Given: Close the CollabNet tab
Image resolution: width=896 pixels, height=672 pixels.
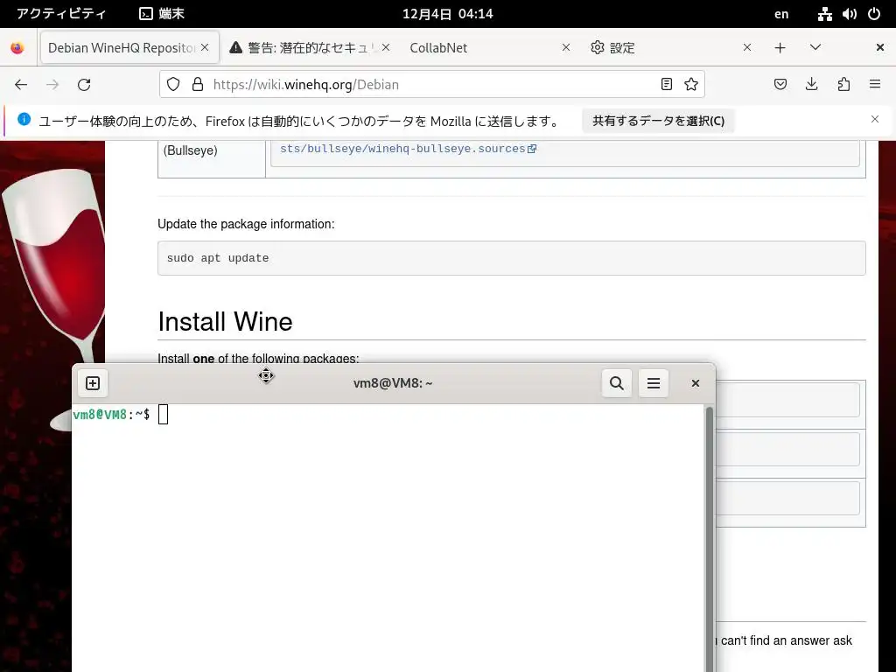Looking at the screenshot, I should tap(566, 47).
